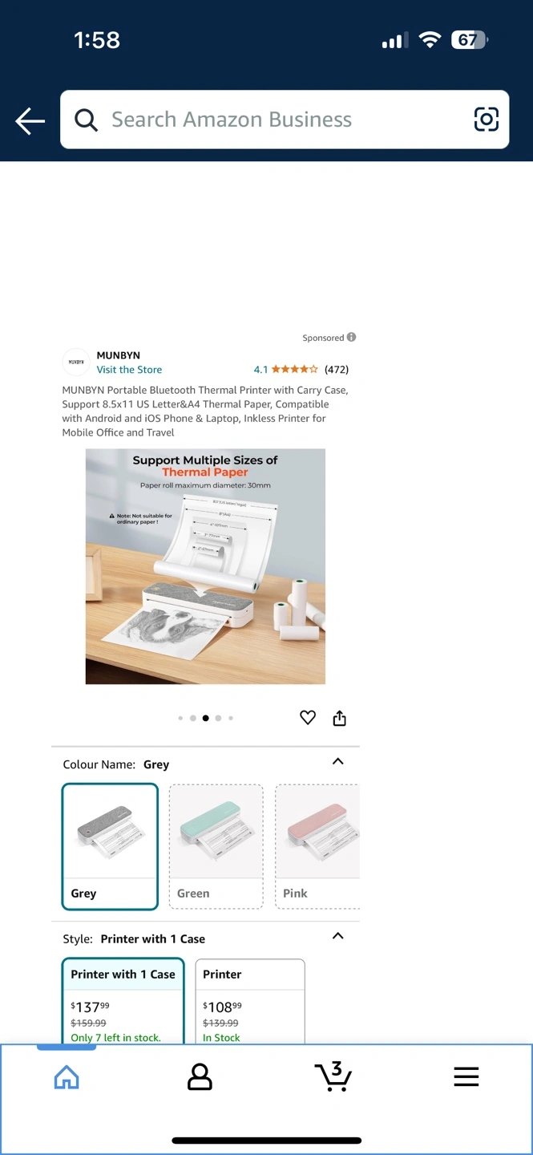Add product to wishlist with heart icon
Viewport: 533px width, 1155px height.
[308, 718]
